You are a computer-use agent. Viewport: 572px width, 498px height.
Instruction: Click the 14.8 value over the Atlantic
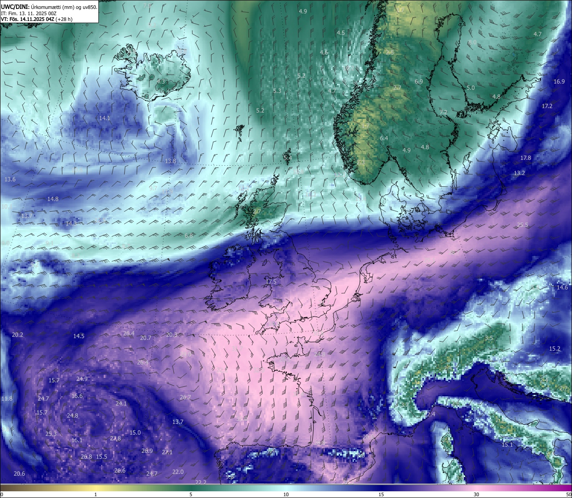tap(53, 199)
